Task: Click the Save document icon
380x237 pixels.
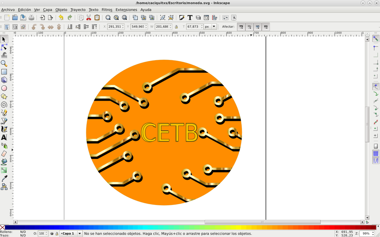Action: (23, 17)
